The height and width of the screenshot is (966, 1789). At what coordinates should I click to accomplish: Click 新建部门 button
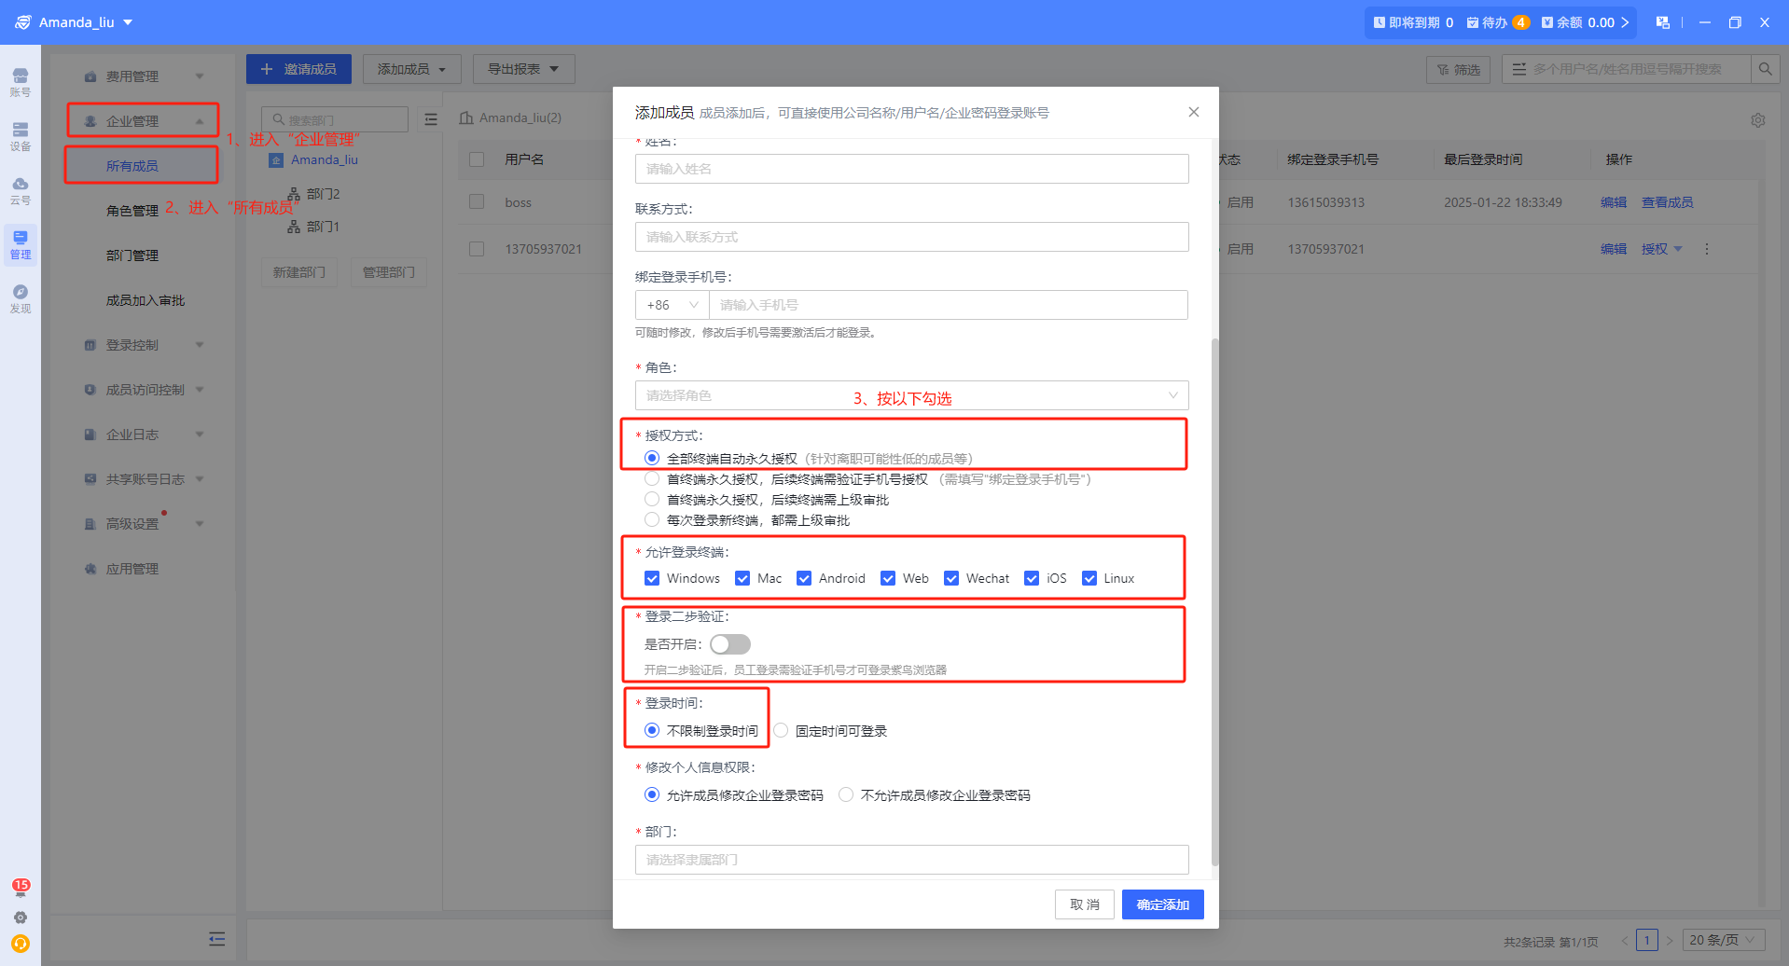pos(299,272)
